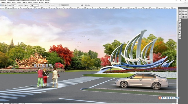Open the Edit menu 编辑(E)
Screen dimensions: 188x104
point(3,2)
